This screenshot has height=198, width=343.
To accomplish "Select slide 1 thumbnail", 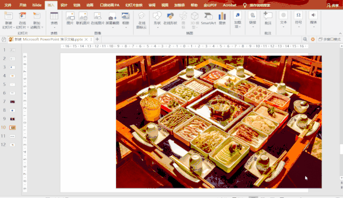I will [x=12, y=50].
